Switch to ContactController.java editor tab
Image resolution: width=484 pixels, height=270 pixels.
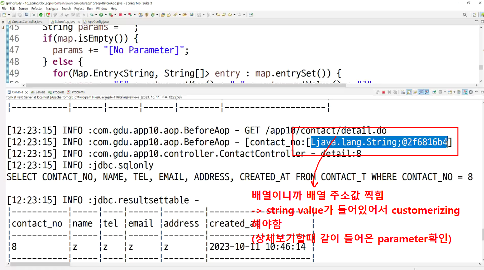(27, 22)
